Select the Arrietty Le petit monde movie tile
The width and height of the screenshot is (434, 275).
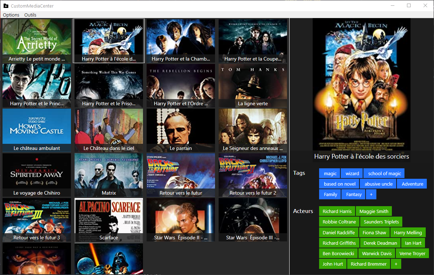tap(37, 41)
